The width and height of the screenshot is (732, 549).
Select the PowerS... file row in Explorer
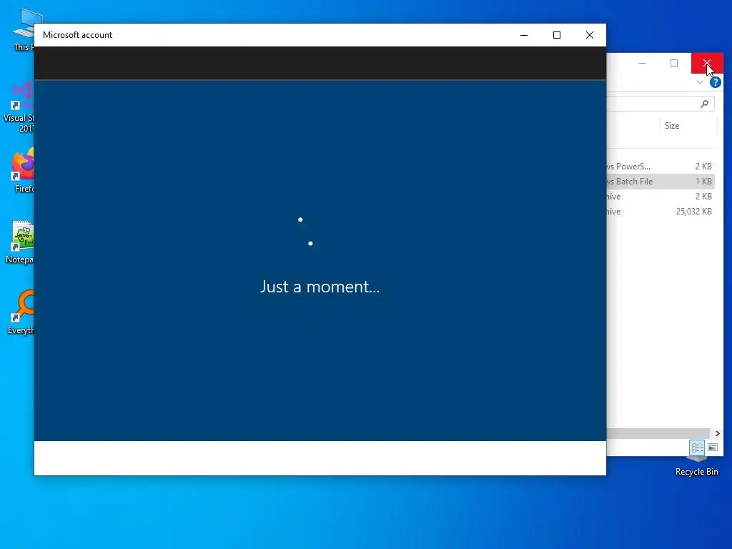[x=661, y=166]
